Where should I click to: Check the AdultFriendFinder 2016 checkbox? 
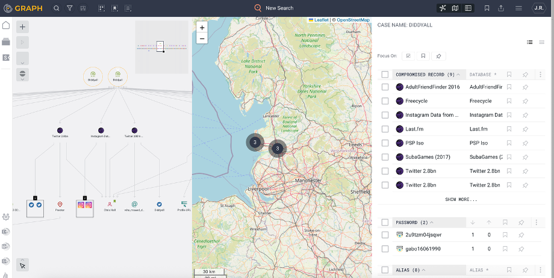click(x=385, y=87)
